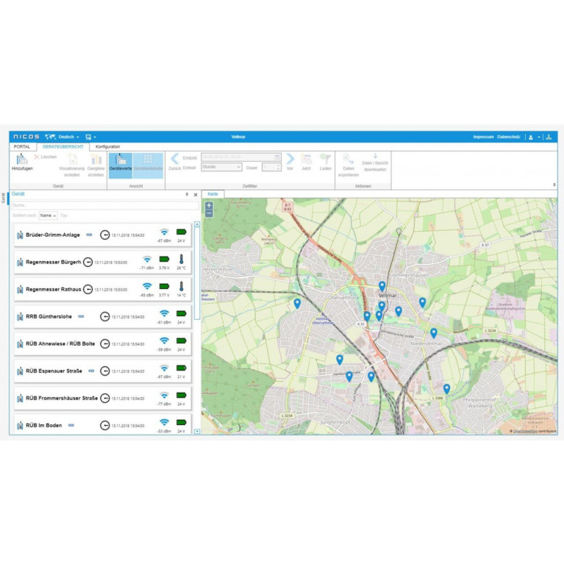Select RÜB Im Boden device
Viewport: 564px width, 564px height.
103,424
